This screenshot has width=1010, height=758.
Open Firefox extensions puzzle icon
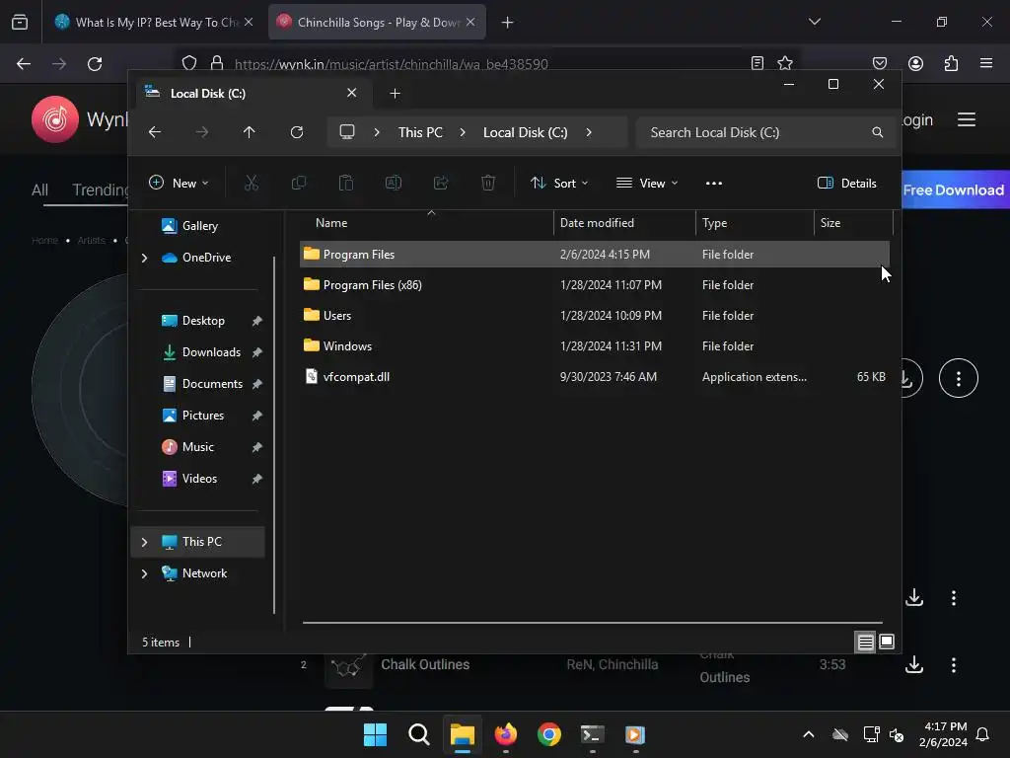click(951, 63)
